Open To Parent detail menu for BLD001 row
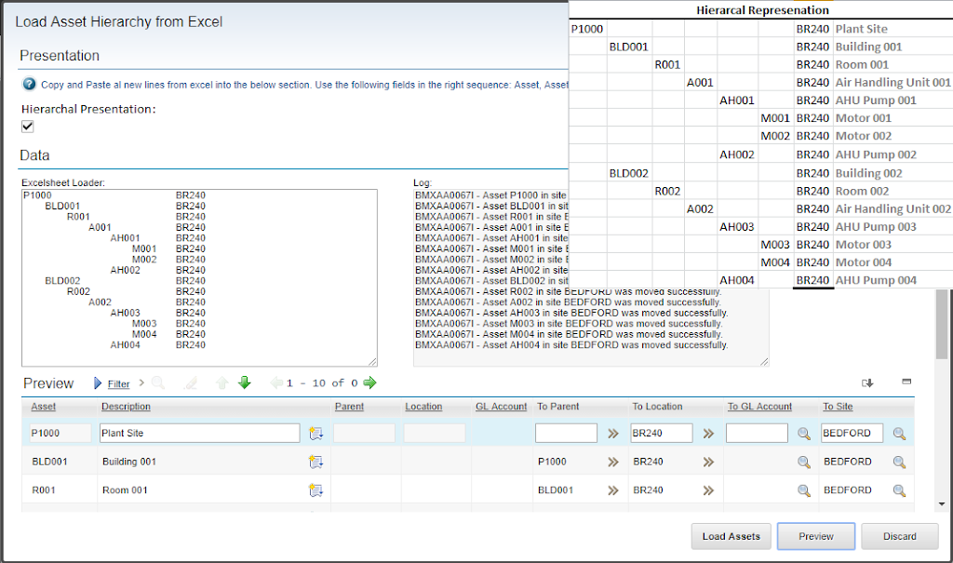 [x=613, y=462]
